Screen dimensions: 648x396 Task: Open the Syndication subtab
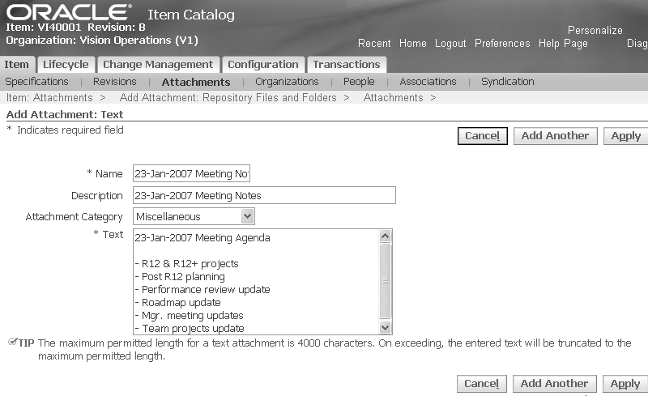508,82
